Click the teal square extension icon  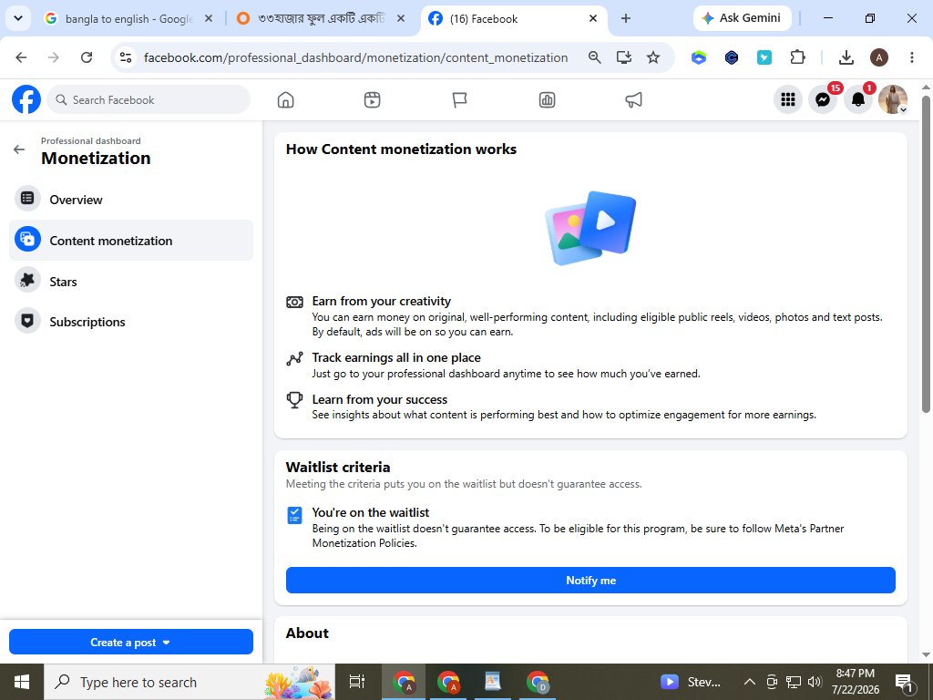pyautogui.click(x=764, y=57)
